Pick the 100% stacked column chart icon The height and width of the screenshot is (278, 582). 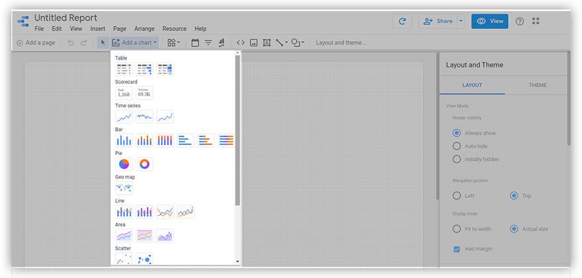tap(165, 140)
